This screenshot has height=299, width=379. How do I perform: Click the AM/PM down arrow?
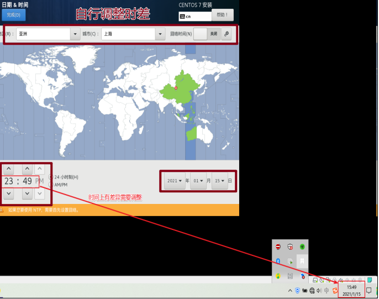tap(40, 193)
